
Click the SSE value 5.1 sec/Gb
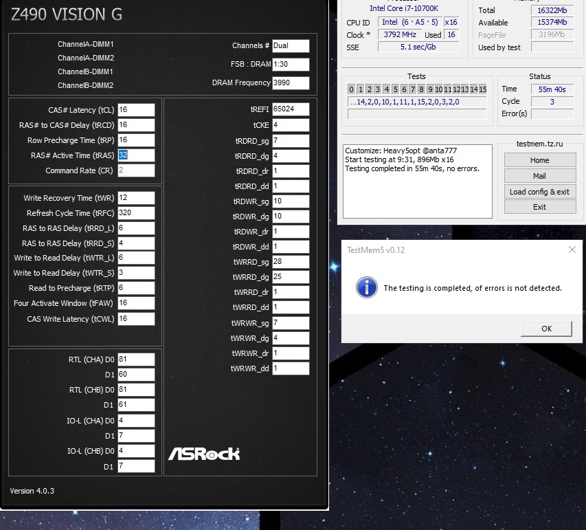pyautogui.click(x=418, y=47)
